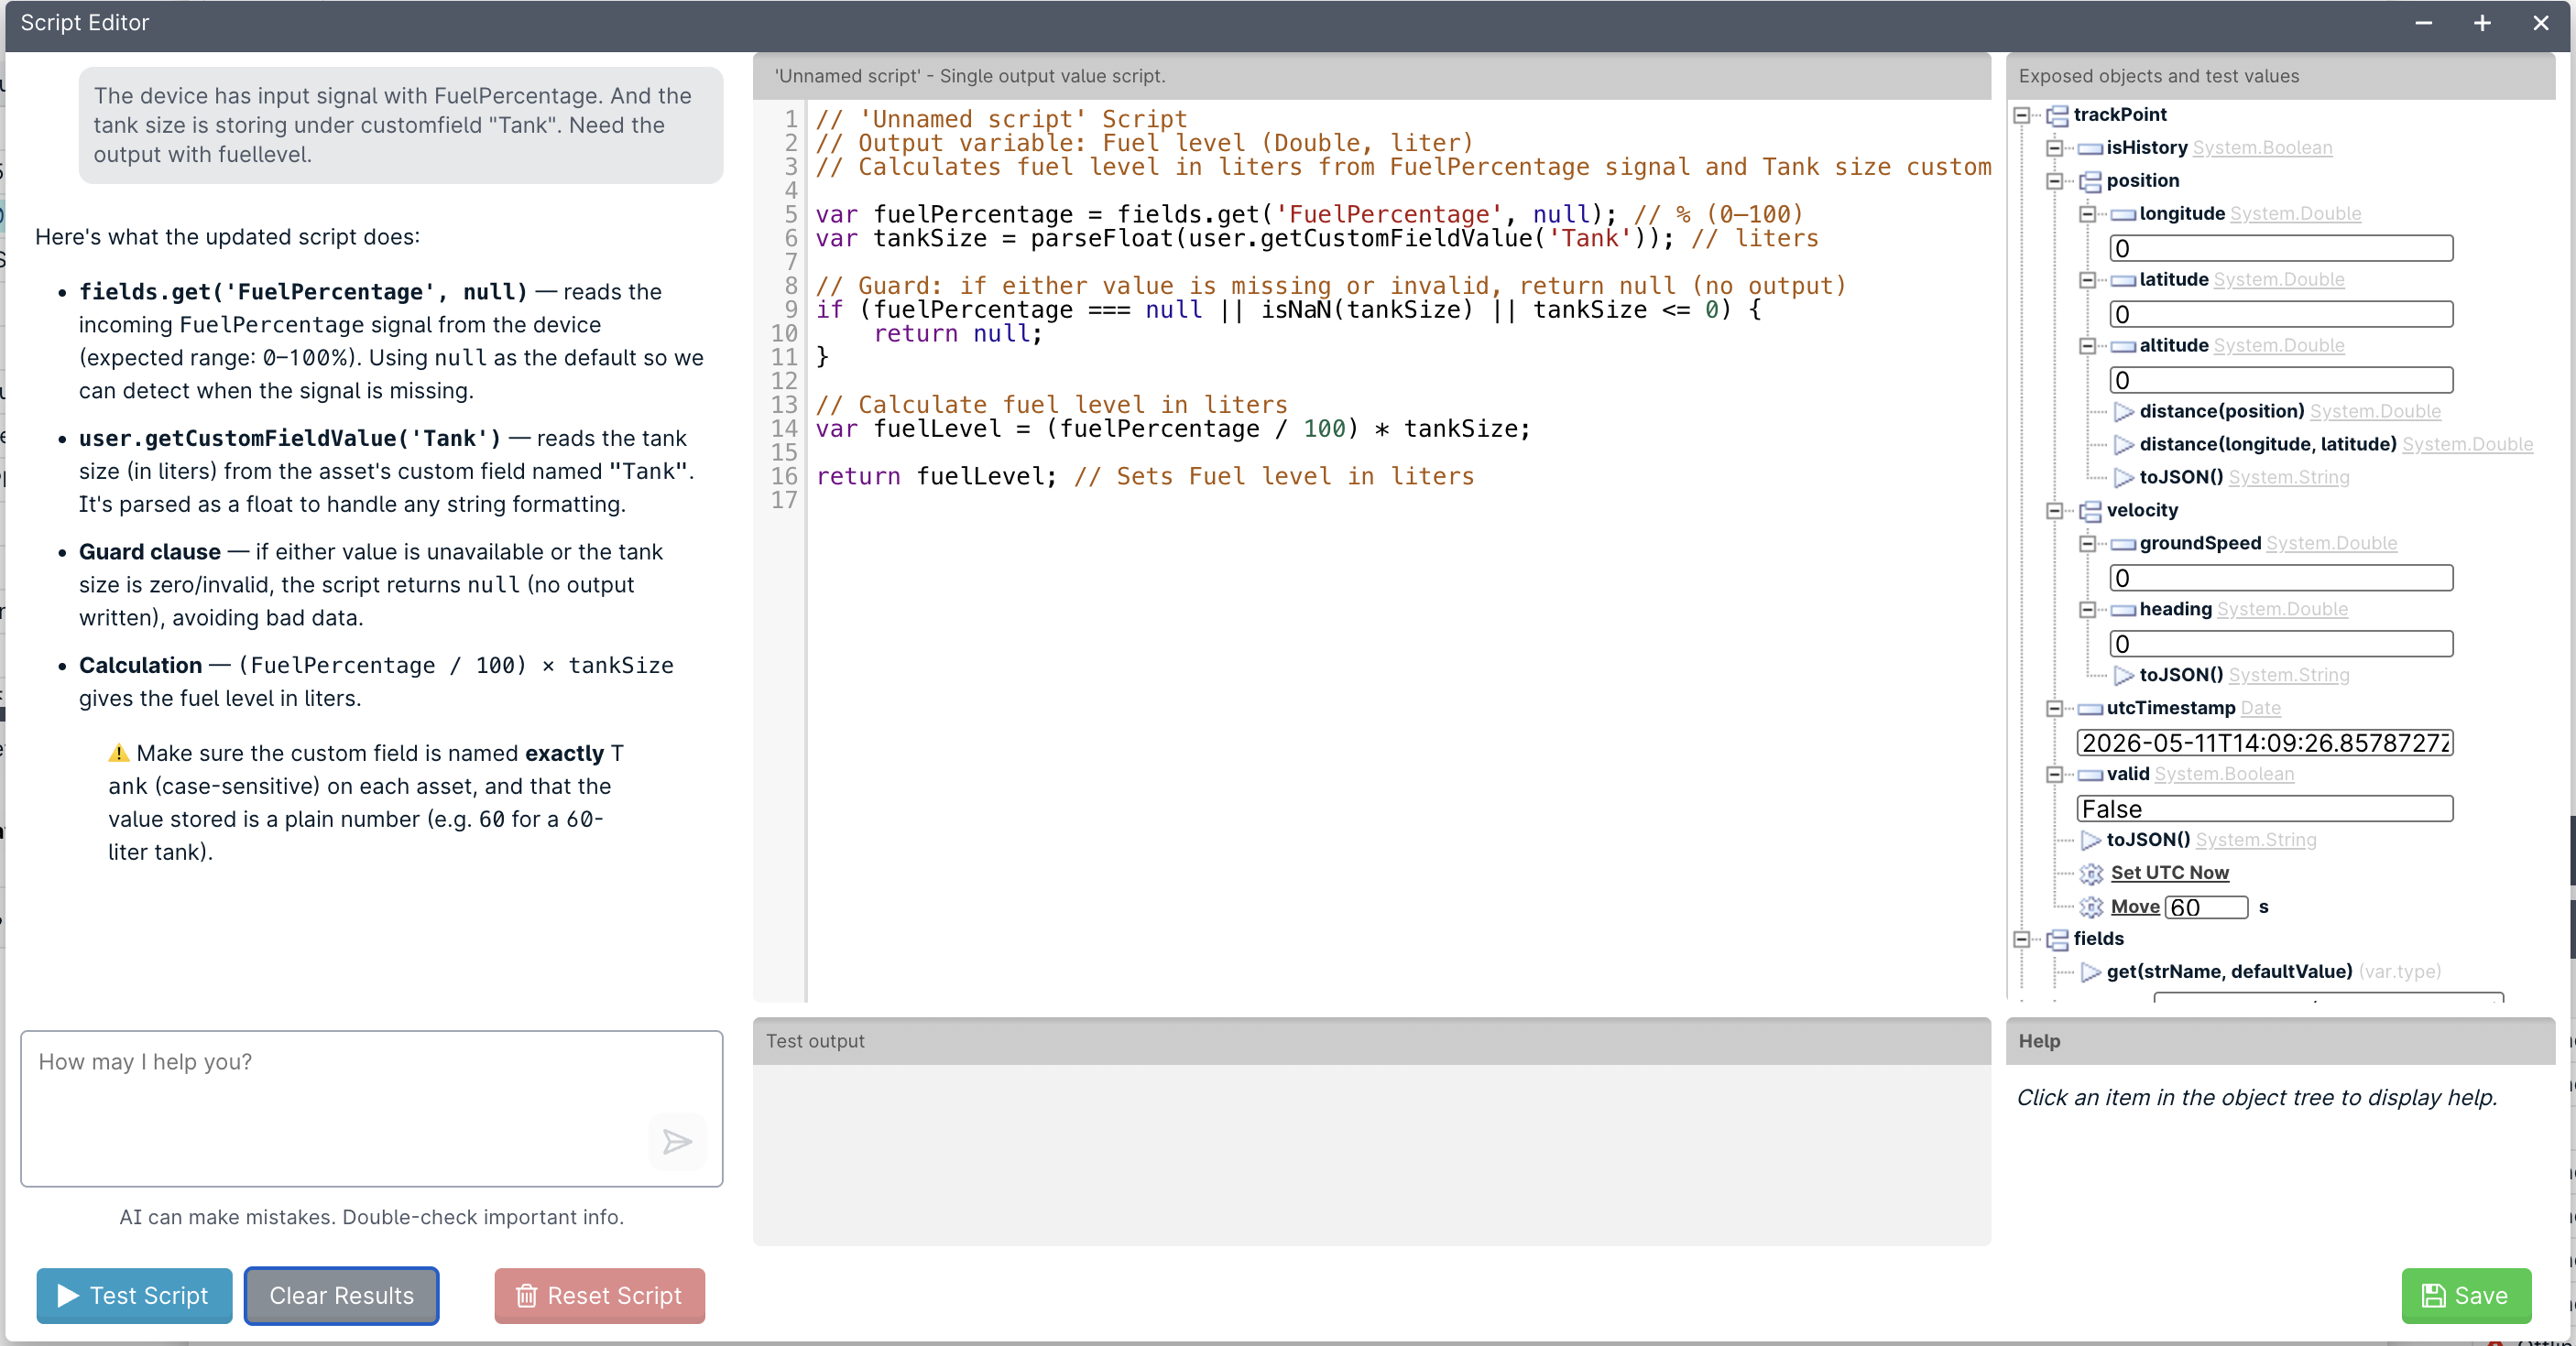Run the Test Script button

pyautogui.click(x=134, y=1296)
